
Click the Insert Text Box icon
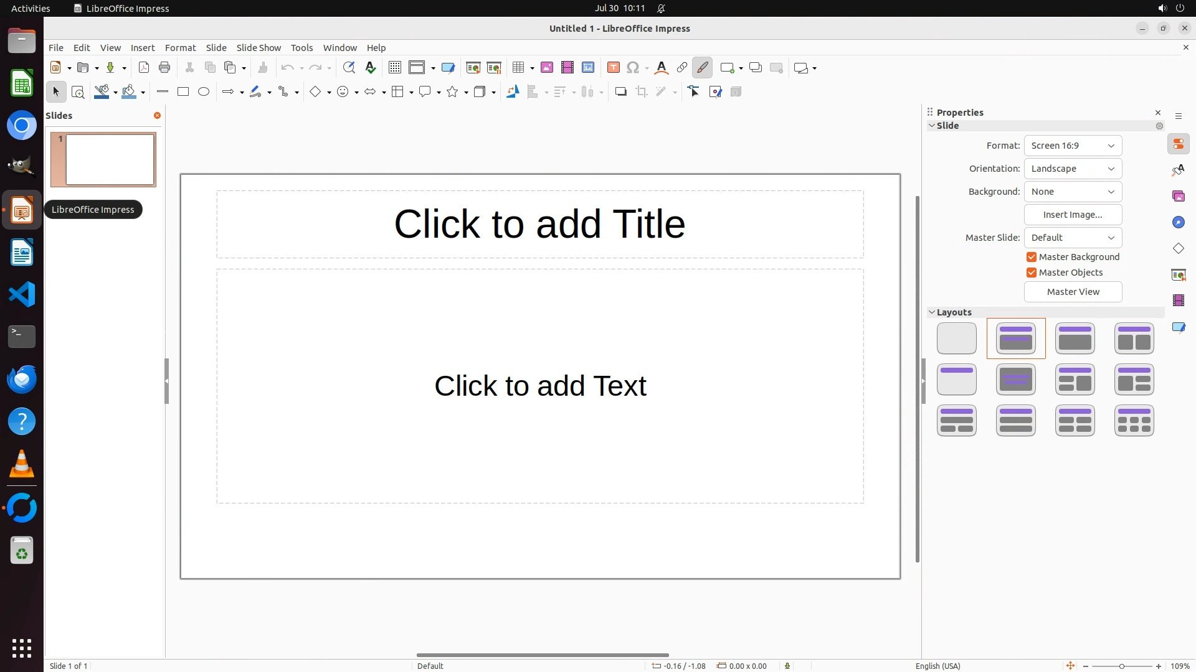613,68
